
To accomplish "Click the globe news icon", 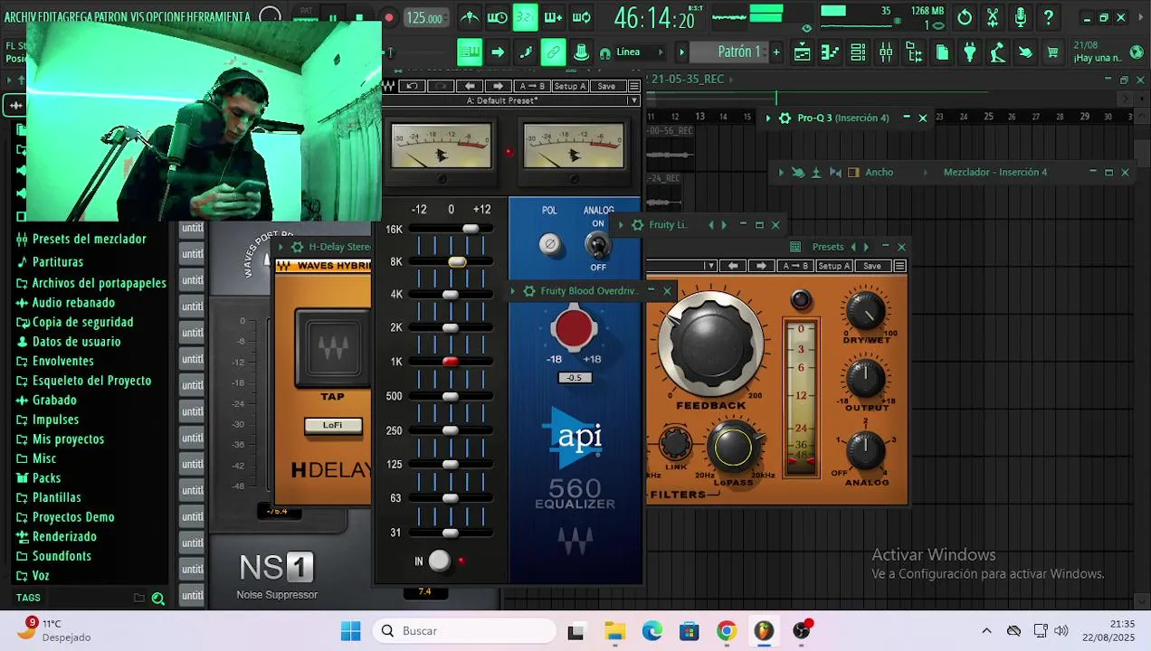I will click(x=1137, y=52).
